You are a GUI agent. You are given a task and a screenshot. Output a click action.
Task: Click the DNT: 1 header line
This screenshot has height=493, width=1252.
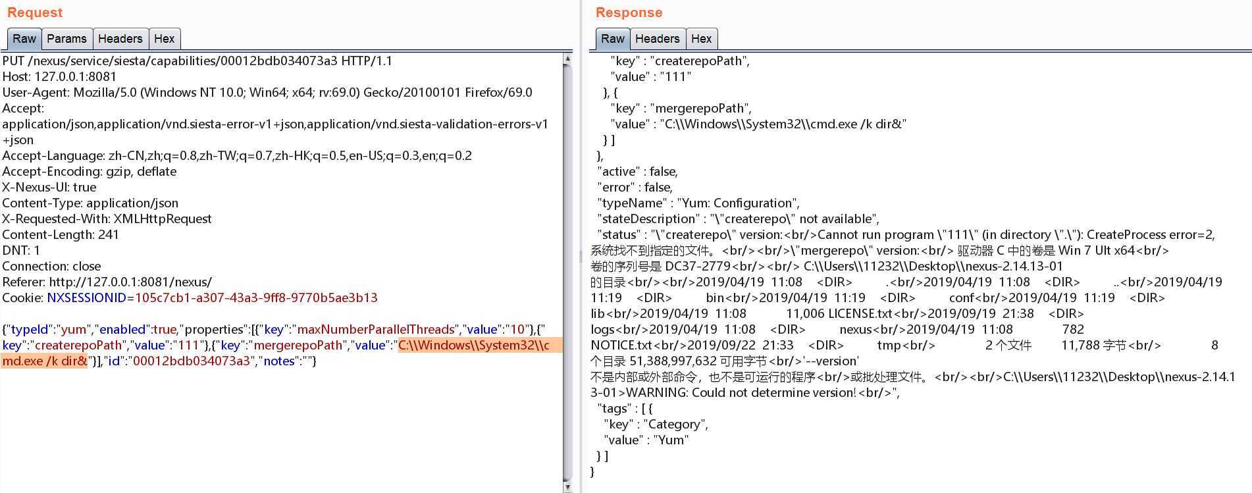pos(21,250)
